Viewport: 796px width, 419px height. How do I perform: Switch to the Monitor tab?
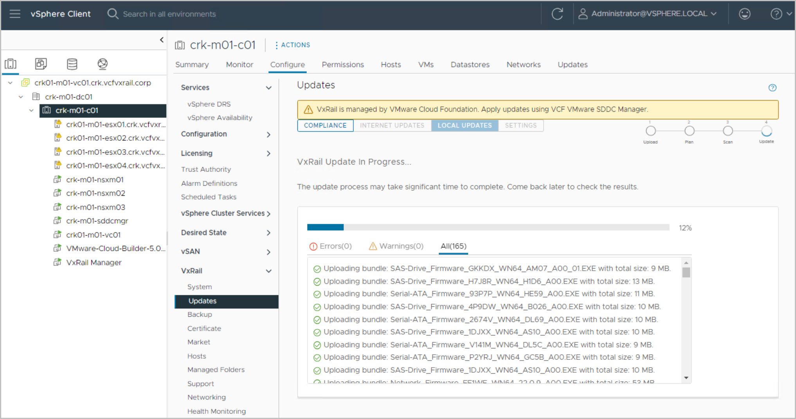coord(239,65)
